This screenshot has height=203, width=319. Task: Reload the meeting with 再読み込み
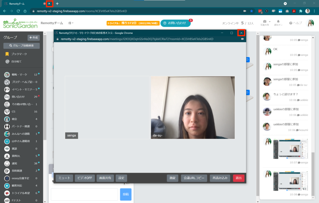click(x=220, y=178)
